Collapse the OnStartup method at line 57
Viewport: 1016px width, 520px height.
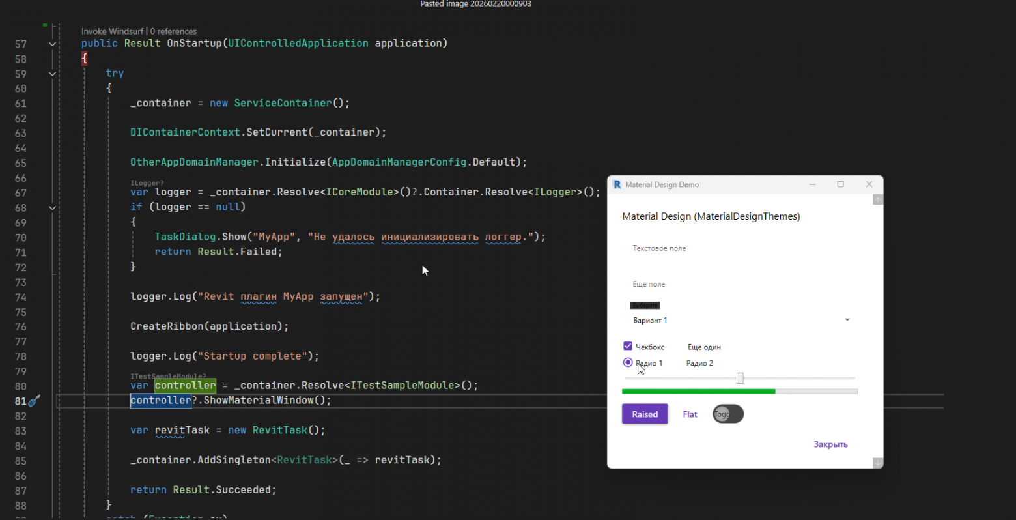(52, 44)
